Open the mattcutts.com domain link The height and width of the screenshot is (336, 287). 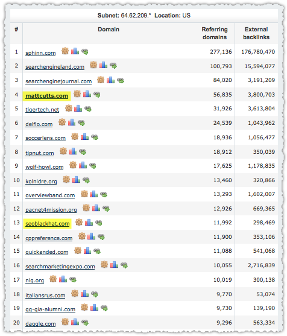click(x=46, y=95)
